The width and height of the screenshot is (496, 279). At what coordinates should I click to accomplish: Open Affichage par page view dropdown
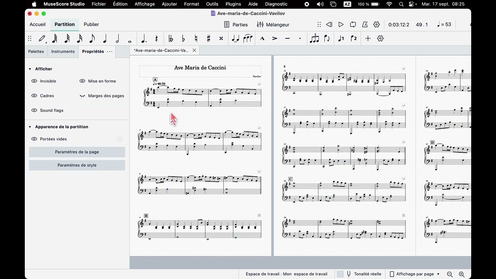(415, 274)
